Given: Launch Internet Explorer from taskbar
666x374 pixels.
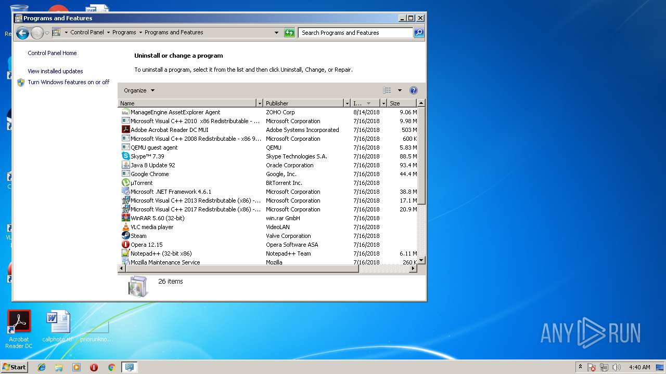Looking at the screenshot, I should pyautogui.click(x=42, y=367).
